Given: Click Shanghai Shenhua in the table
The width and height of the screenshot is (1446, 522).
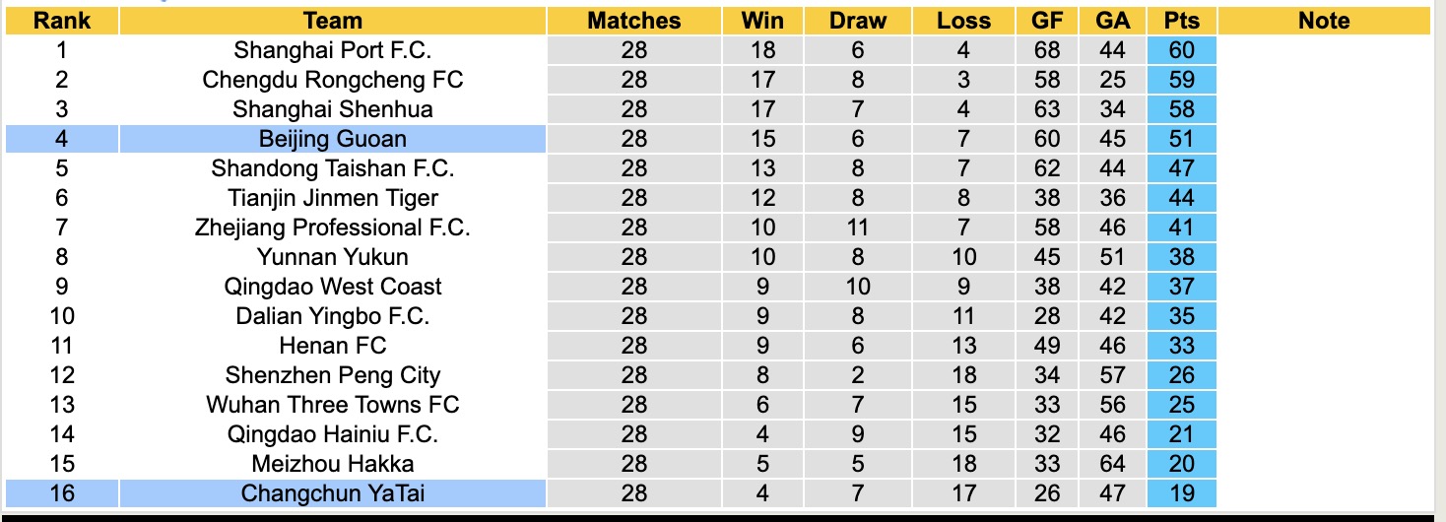Looking at the screenshot, I should coord(333,109).
